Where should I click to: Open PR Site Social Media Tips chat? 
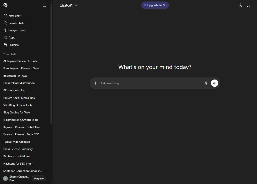click(x=25, y=98)
